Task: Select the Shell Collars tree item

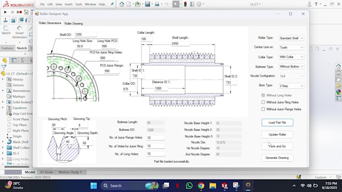Action: [x=21, y=147]
